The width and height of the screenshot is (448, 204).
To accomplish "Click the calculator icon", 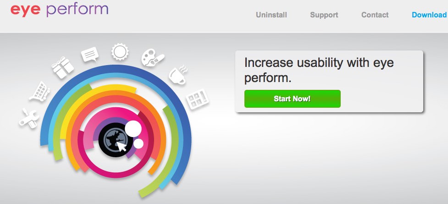I will pos(198,99).
